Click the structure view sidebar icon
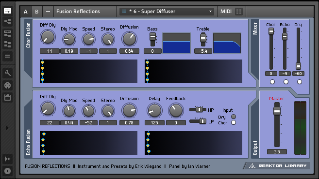 pos(8,21)
